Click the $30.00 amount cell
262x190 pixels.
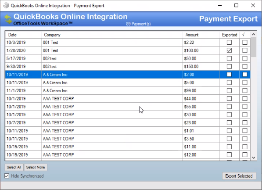(x=201, y=115)
